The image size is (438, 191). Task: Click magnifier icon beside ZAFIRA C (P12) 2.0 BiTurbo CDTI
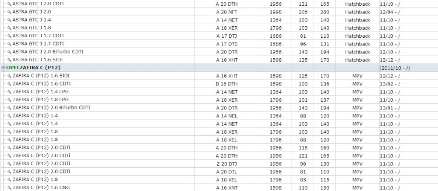pos(9,108)
